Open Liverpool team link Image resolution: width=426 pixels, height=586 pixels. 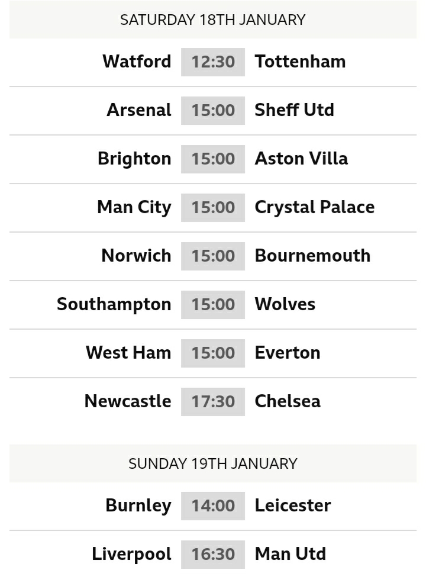(x=131, y=554)
